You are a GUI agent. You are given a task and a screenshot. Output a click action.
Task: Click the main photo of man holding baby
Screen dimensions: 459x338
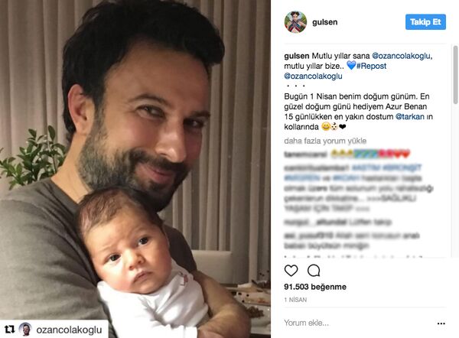(135, 169)
